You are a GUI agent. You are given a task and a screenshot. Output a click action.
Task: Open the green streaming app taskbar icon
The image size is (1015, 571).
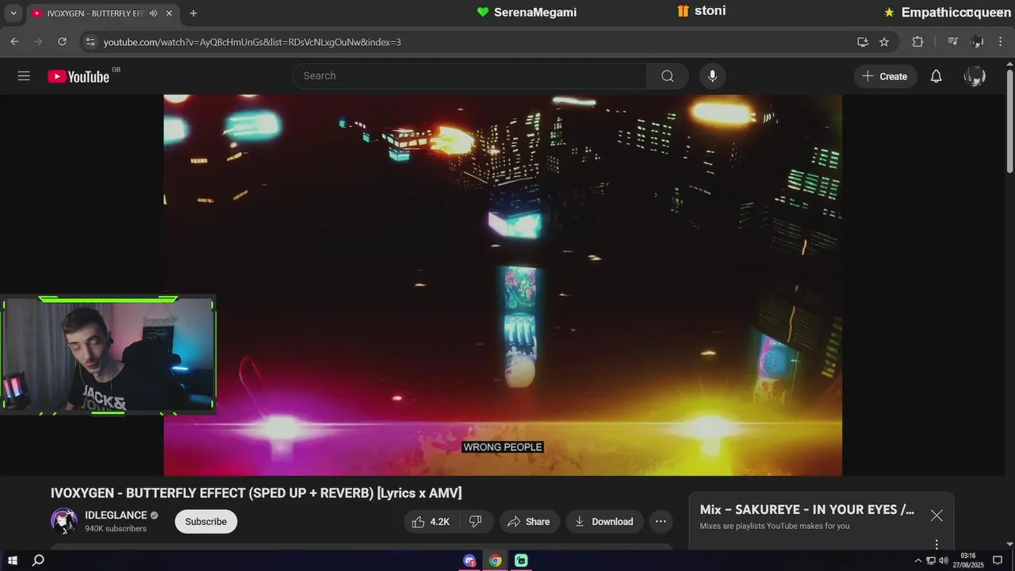(521, 561)
